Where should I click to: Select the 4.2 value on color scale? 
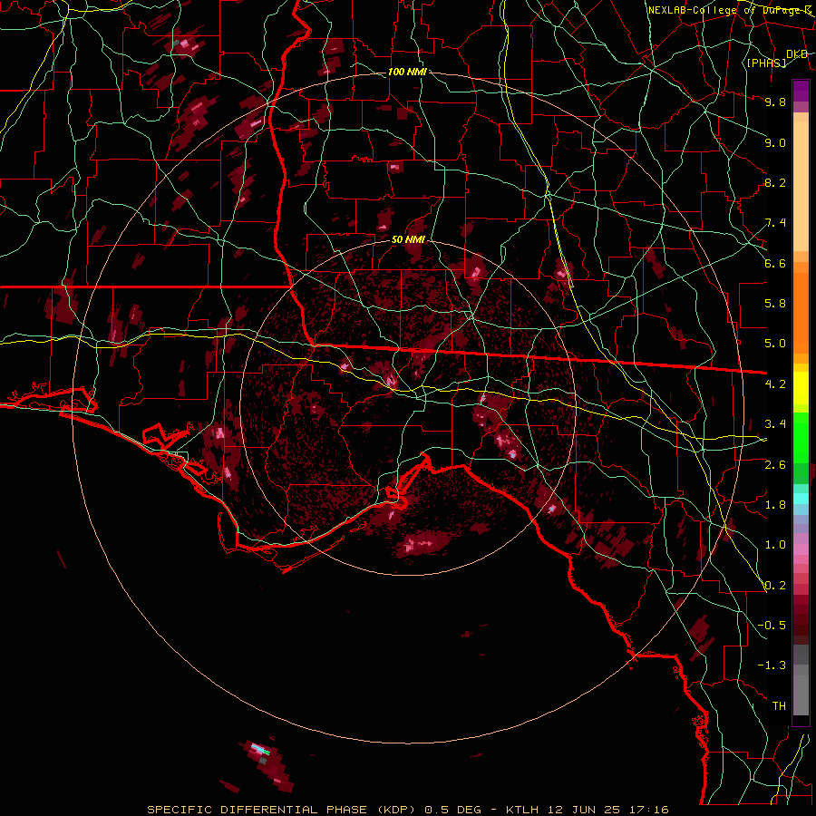coord(775,384)
